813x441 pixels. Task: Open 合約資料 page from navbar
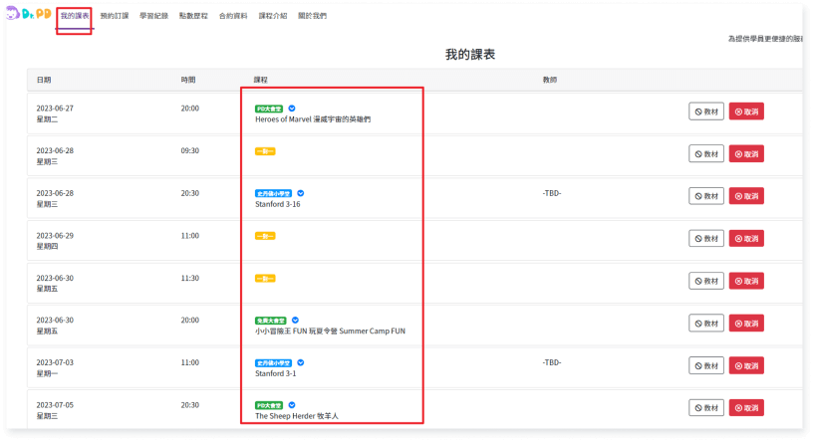click(232, 17)
